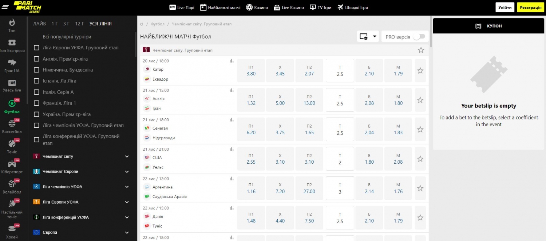Open Basketball section from sidebar icon
The height and width of the screenshot is (241, 546).
point(12,124)
